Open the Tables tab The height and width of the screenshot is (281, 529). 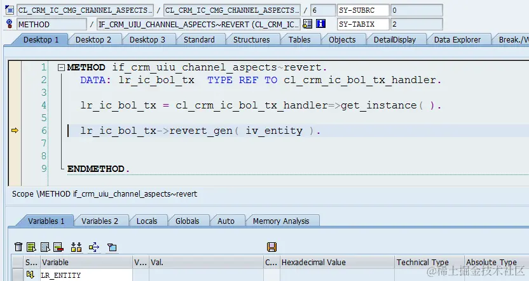(299, 40)
